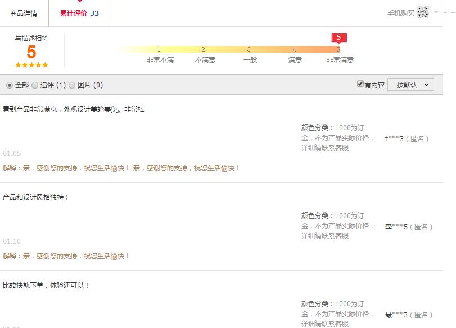Click the QR code icon beside 手机购买
The height and width of the screenshot is (328, 456).
423,12
